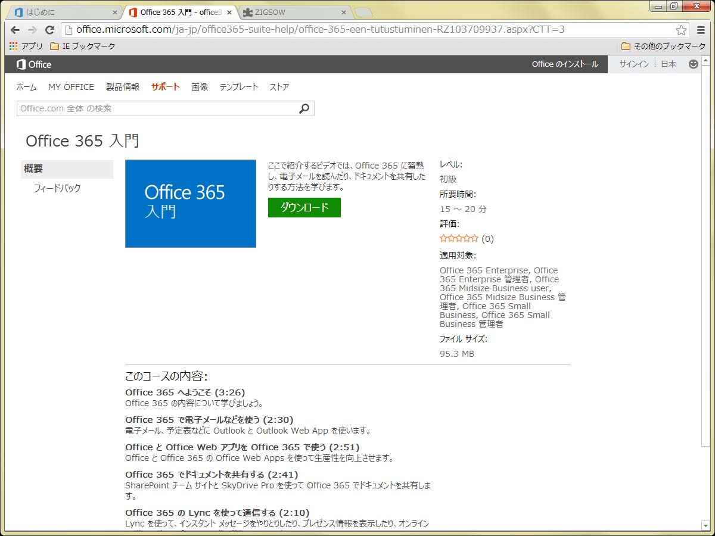Click the star rating icons
715x536 pixels.
tap(459, 238)
